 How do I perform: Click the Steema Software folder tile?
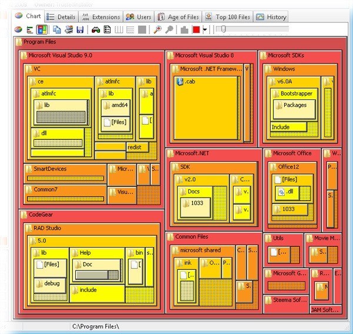285,303
